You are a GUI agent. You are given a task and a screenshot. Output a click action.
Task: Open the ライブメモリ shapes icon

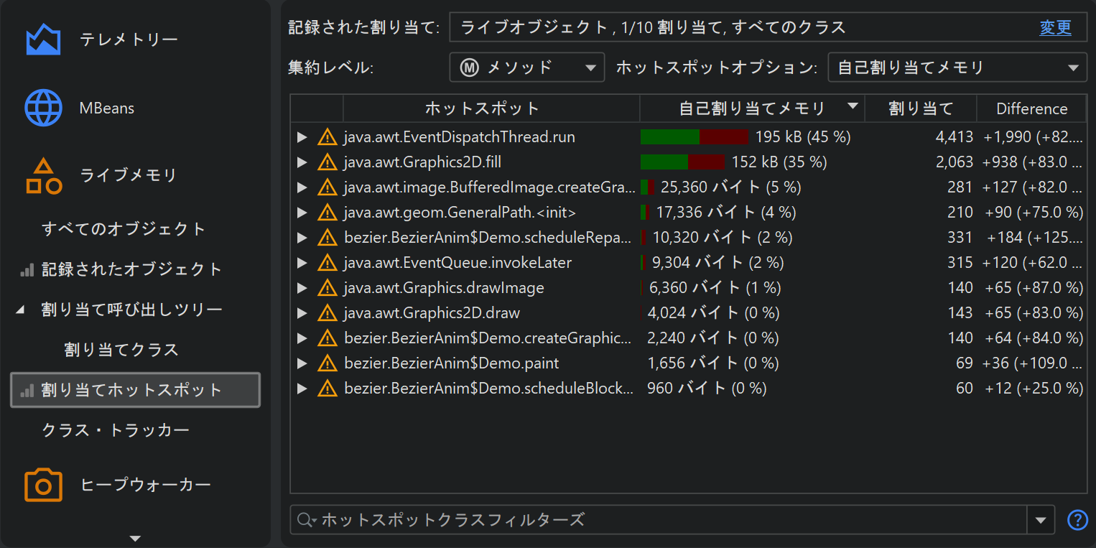click(43, 176)
